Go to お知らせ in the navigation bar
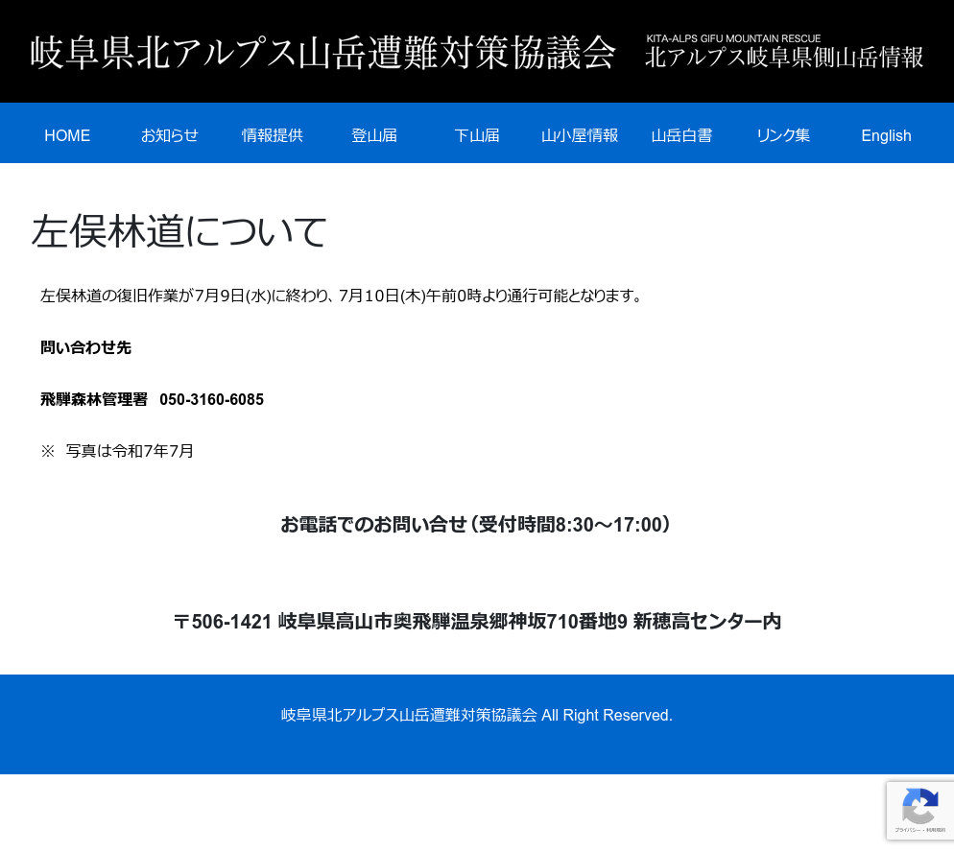The image size is (954, 853). point(170,135)
